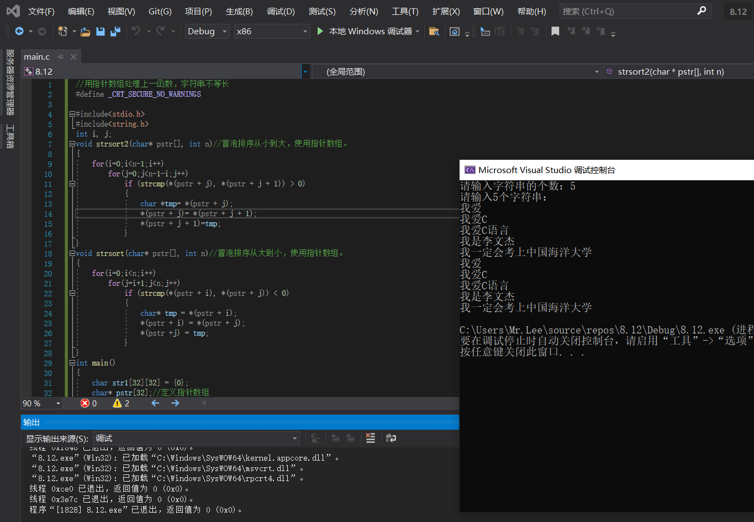
Task: Clear all output with the clear icon
Action: [x=370, y=438]
